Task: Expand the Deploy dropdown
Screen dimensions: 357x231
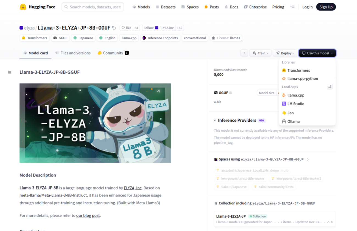Action: [285, 53]
